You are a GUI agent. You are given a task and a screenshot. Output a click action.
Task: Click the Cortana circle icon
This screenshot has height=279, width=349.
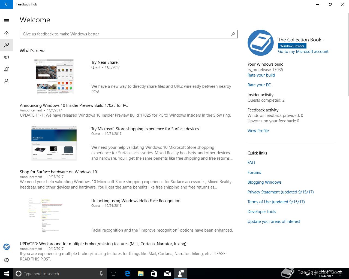click(x=19, y=274)
